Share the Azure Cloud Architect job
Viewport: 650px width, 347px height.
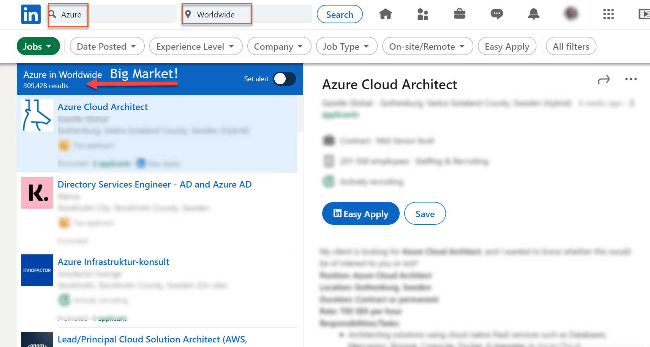pos(604,79)
